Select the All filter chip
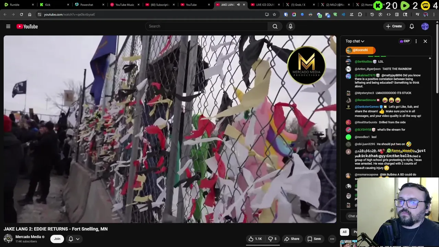Image resolution: width=439 pixels, height=247 pixels. point(345,232)
